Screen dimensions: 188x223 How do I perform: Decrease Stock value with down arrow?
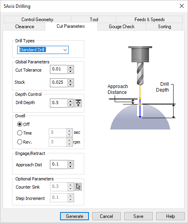tap(71, 85)
